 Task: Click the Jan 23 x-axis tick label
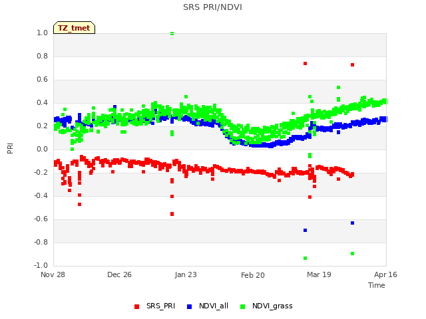pyautogui.click(x=186, y=274)
